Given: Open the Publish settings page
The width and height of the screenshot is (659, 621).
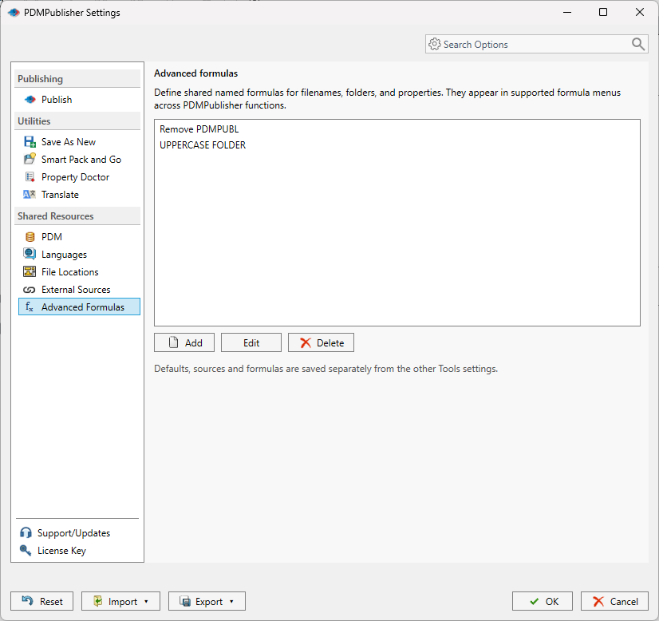Looking at the screenshot, I should pyautogui.click(x=57, y=100).
